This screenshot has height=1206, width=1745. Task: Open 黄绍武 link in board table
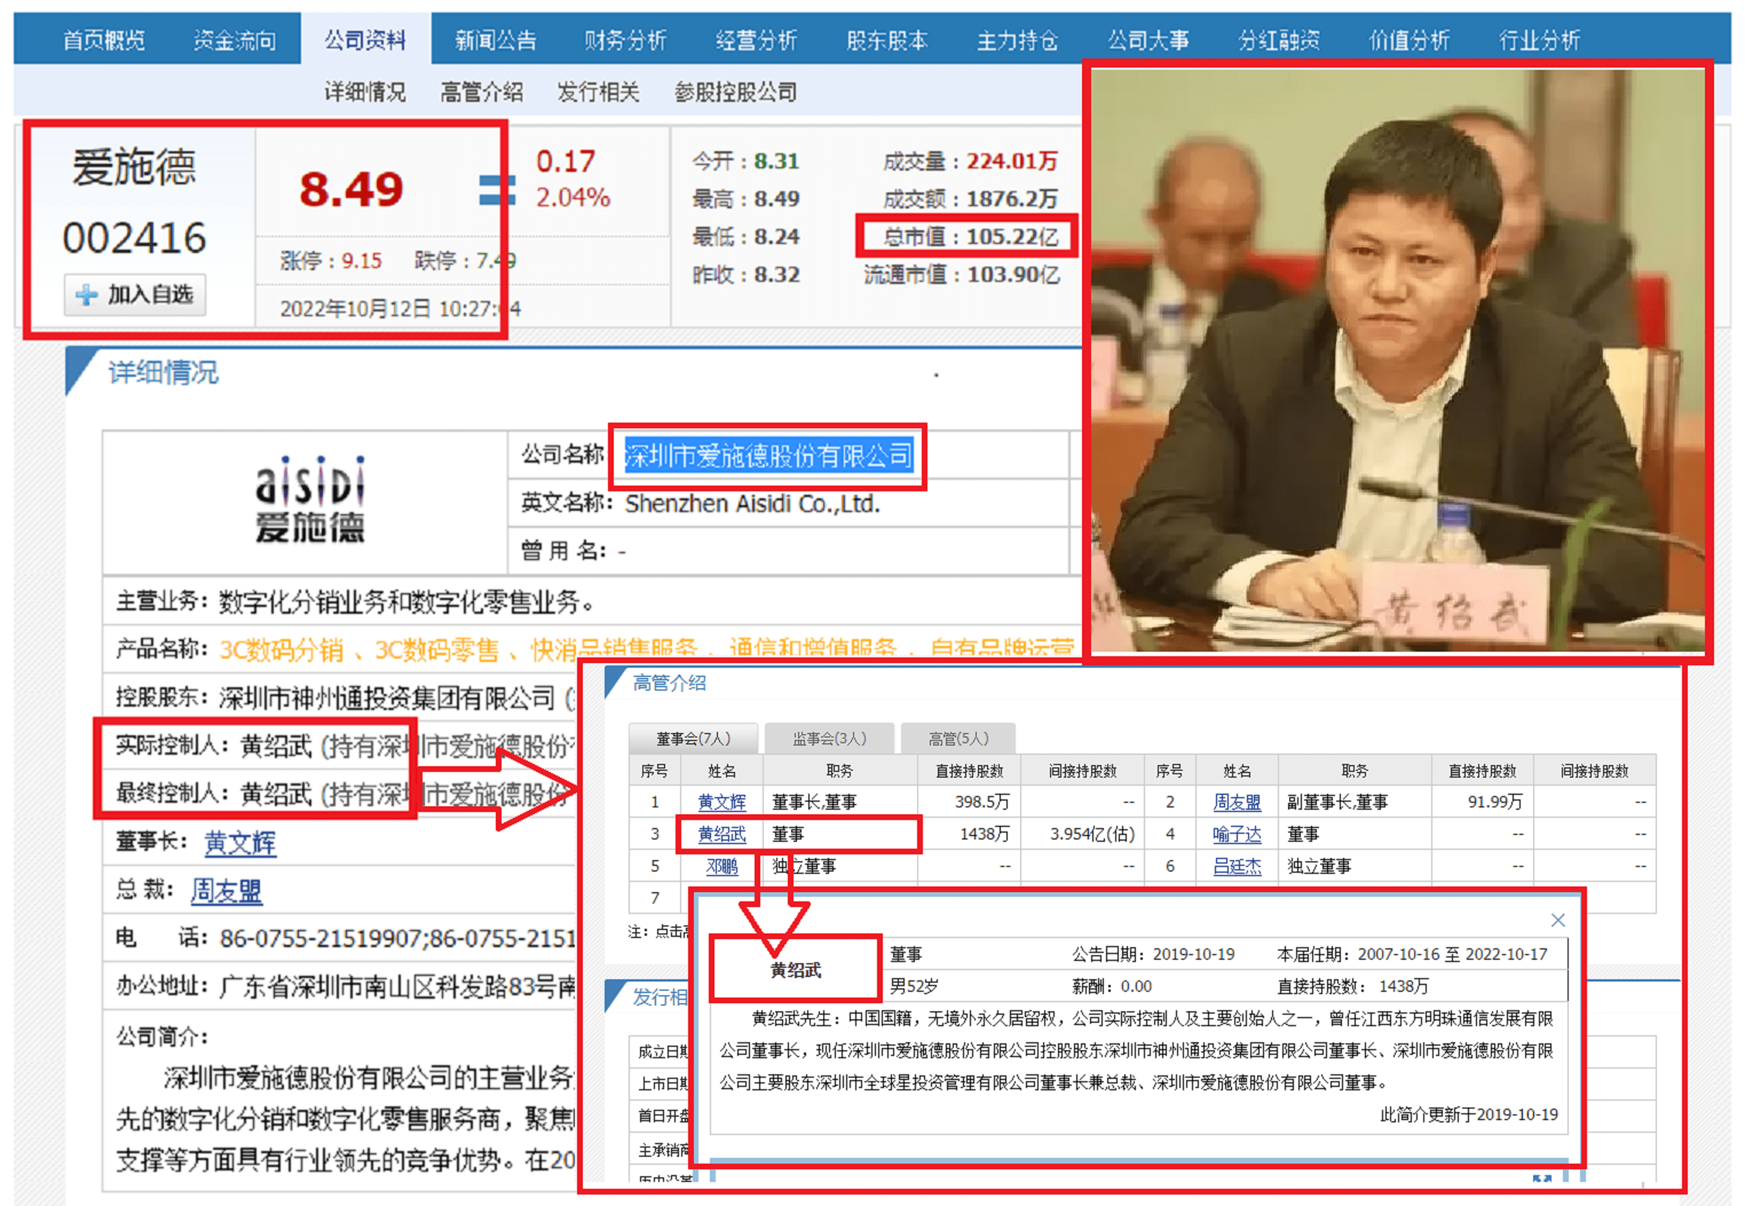pos(721,834)
